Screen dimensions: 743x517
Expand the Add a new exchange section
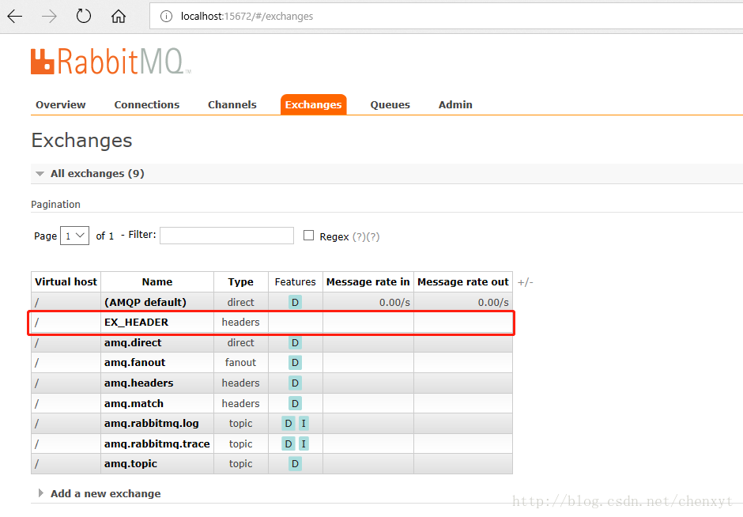coord(105,494)
